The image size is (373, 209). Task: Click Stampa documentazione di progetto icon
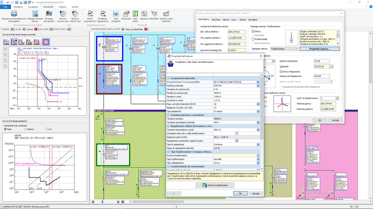(14, 14)
